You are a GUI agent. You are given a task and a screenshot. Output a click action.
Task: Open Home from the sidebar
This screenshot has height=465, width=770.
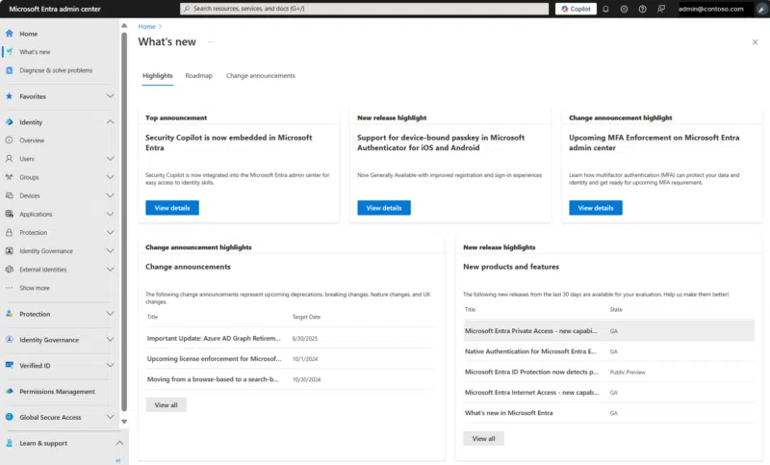pos(29,34)
